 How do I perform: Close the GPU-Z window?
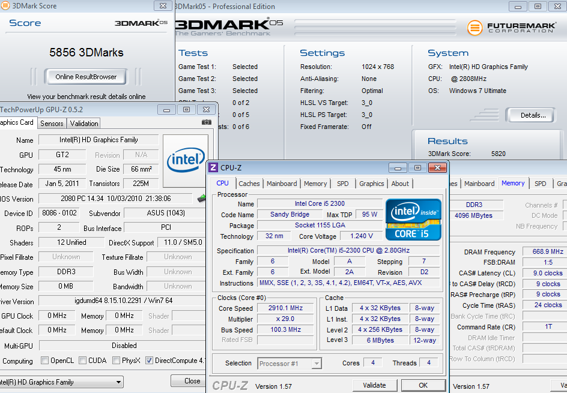(207, 109)
